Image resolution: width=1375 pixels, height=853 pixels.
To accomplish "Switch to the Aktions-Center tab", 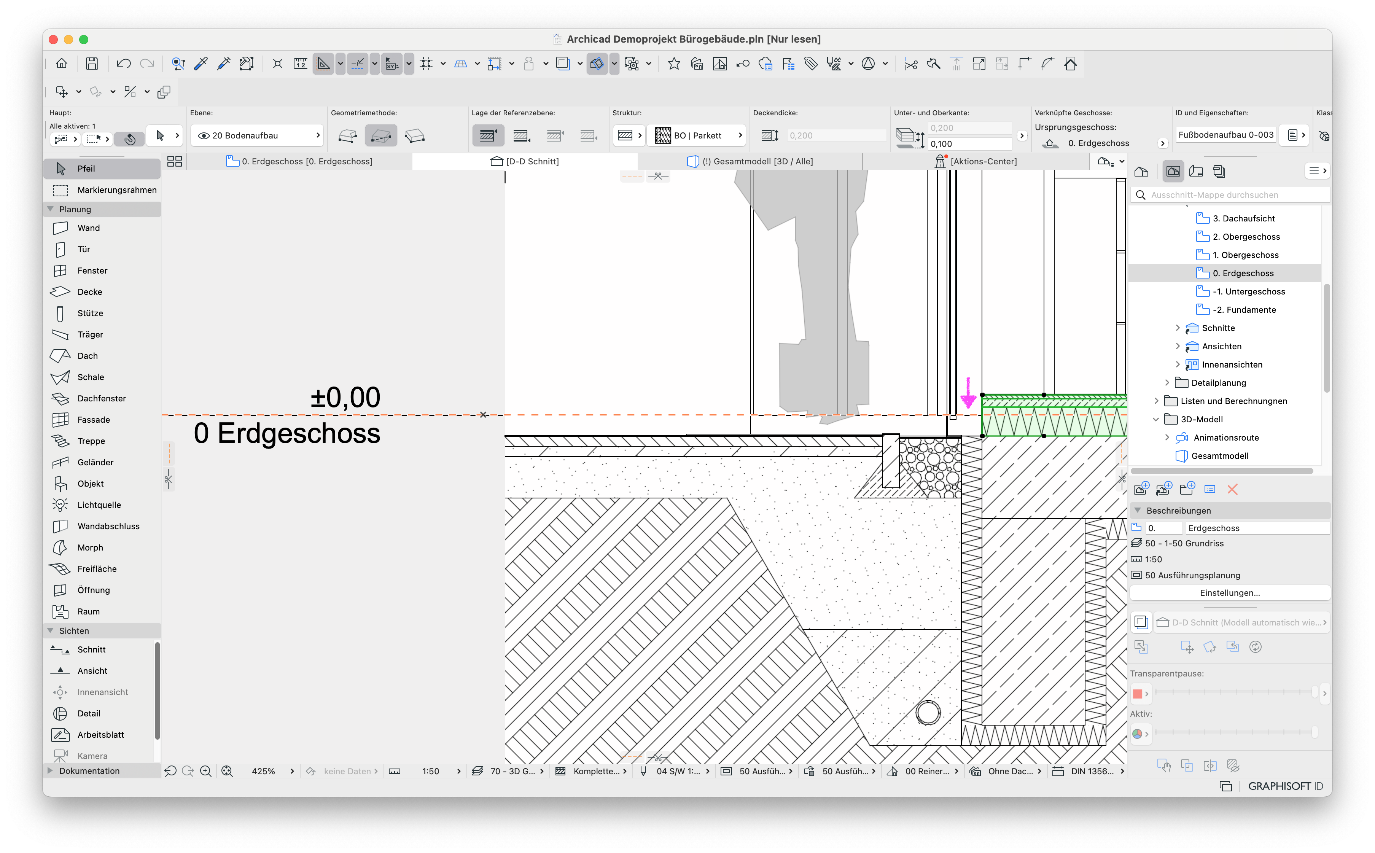I will pos(976,162).
